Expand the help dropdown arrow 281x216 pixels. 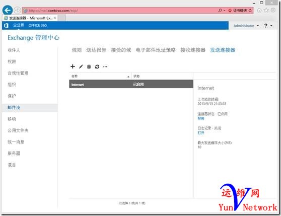click(271, 26)
